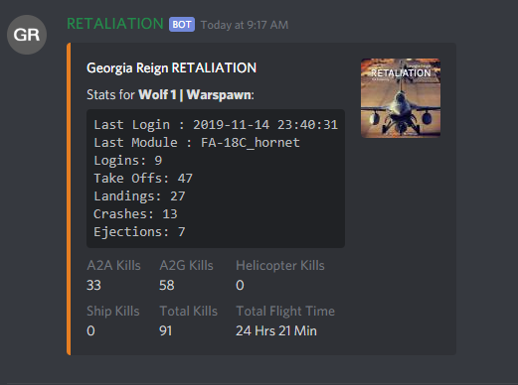
Task: Click the Landings: 27 line
Action: coord(139,196)
